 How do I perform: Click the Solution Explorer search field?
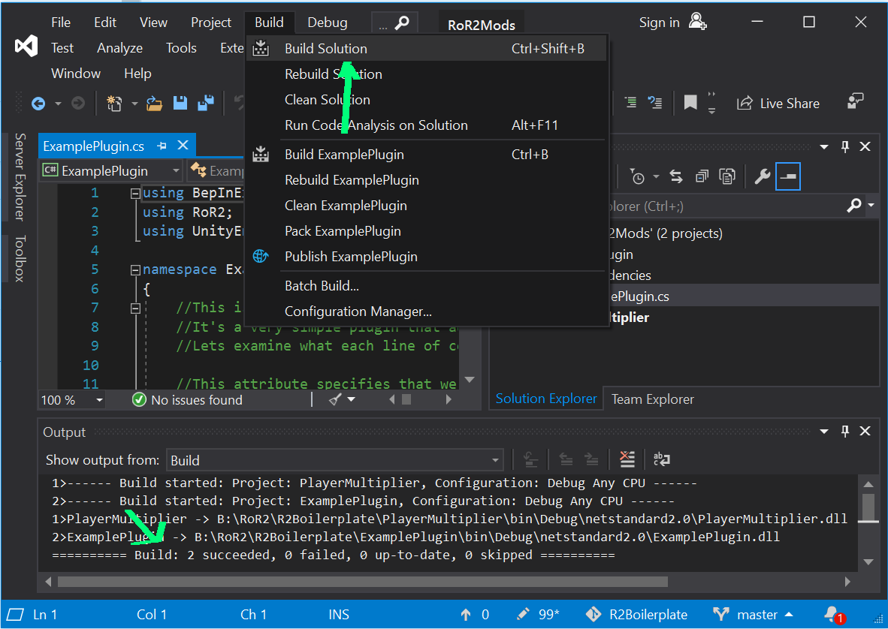(725, 206)
